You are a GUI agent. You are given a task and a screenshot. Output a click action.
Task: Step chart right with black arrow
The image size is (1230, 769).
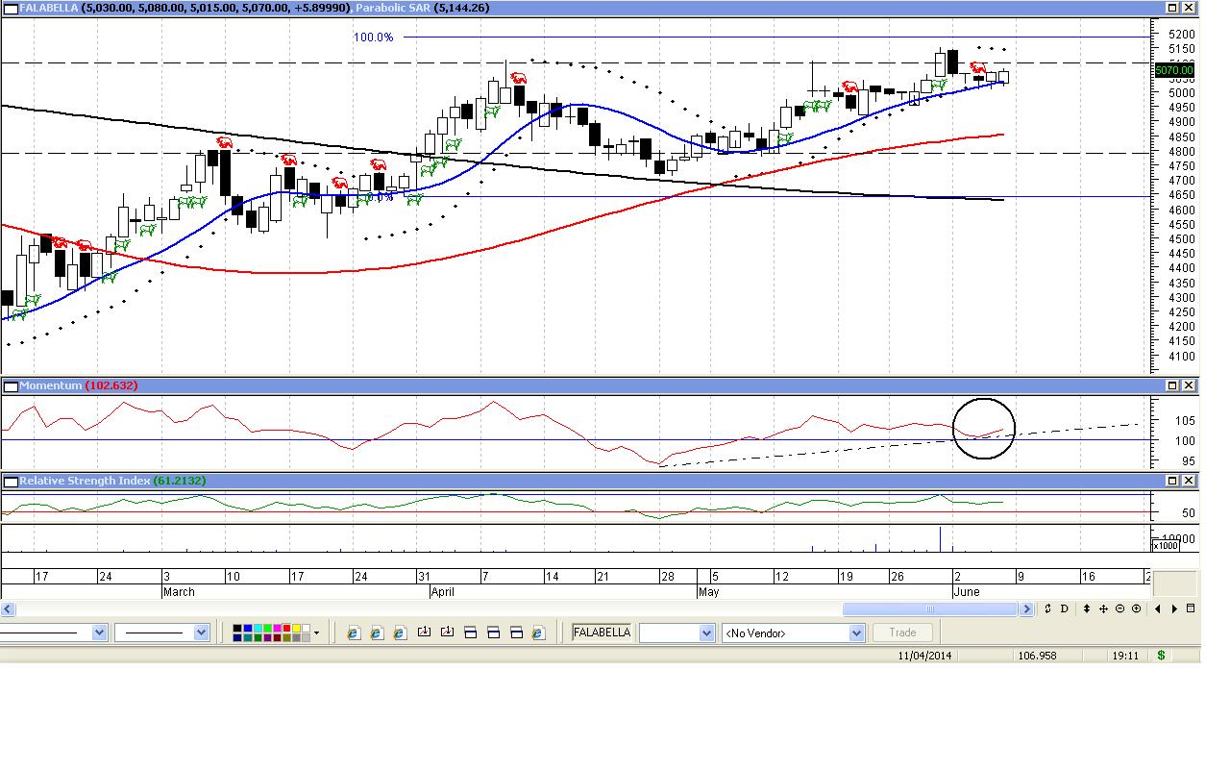1174,608
